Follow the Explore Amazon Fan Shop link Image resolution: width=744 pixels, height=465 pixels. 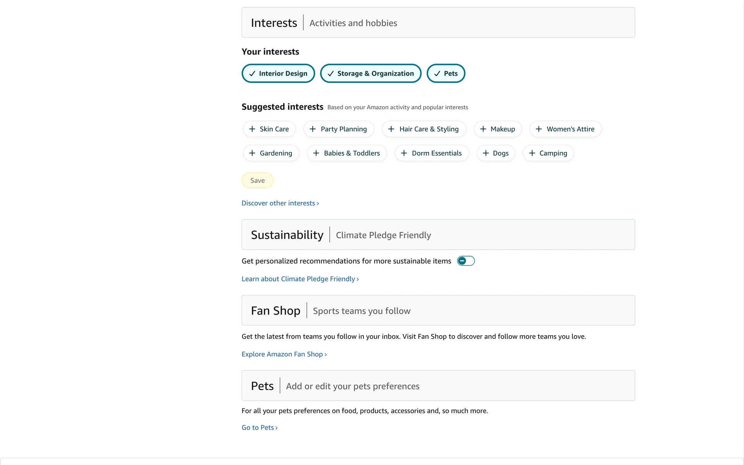coord(284,354)
